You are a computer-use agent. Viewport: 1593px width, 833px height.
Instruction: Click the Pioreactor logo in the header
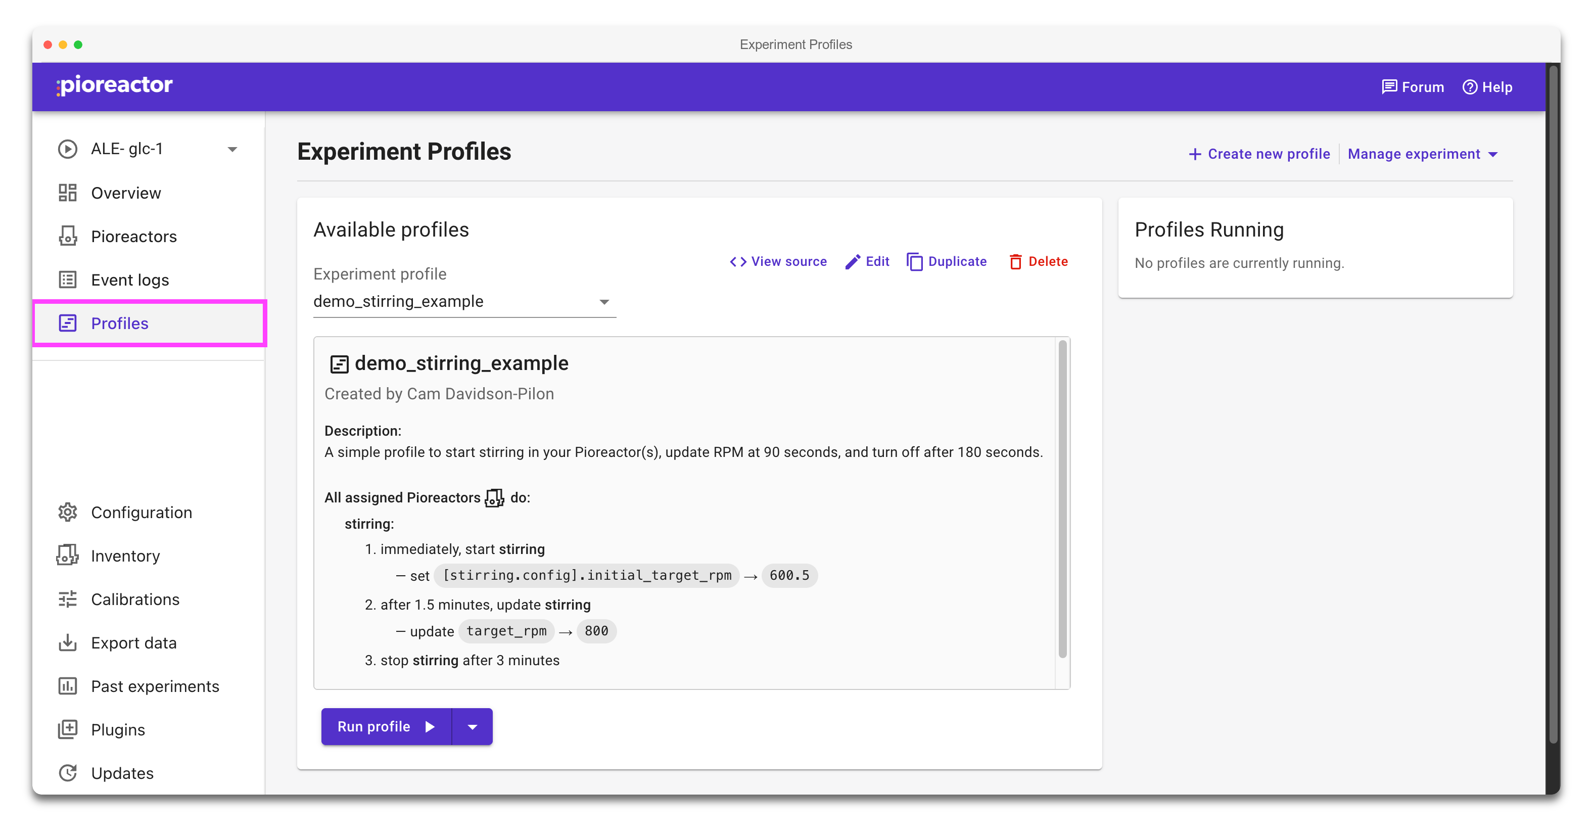[114, 85]
